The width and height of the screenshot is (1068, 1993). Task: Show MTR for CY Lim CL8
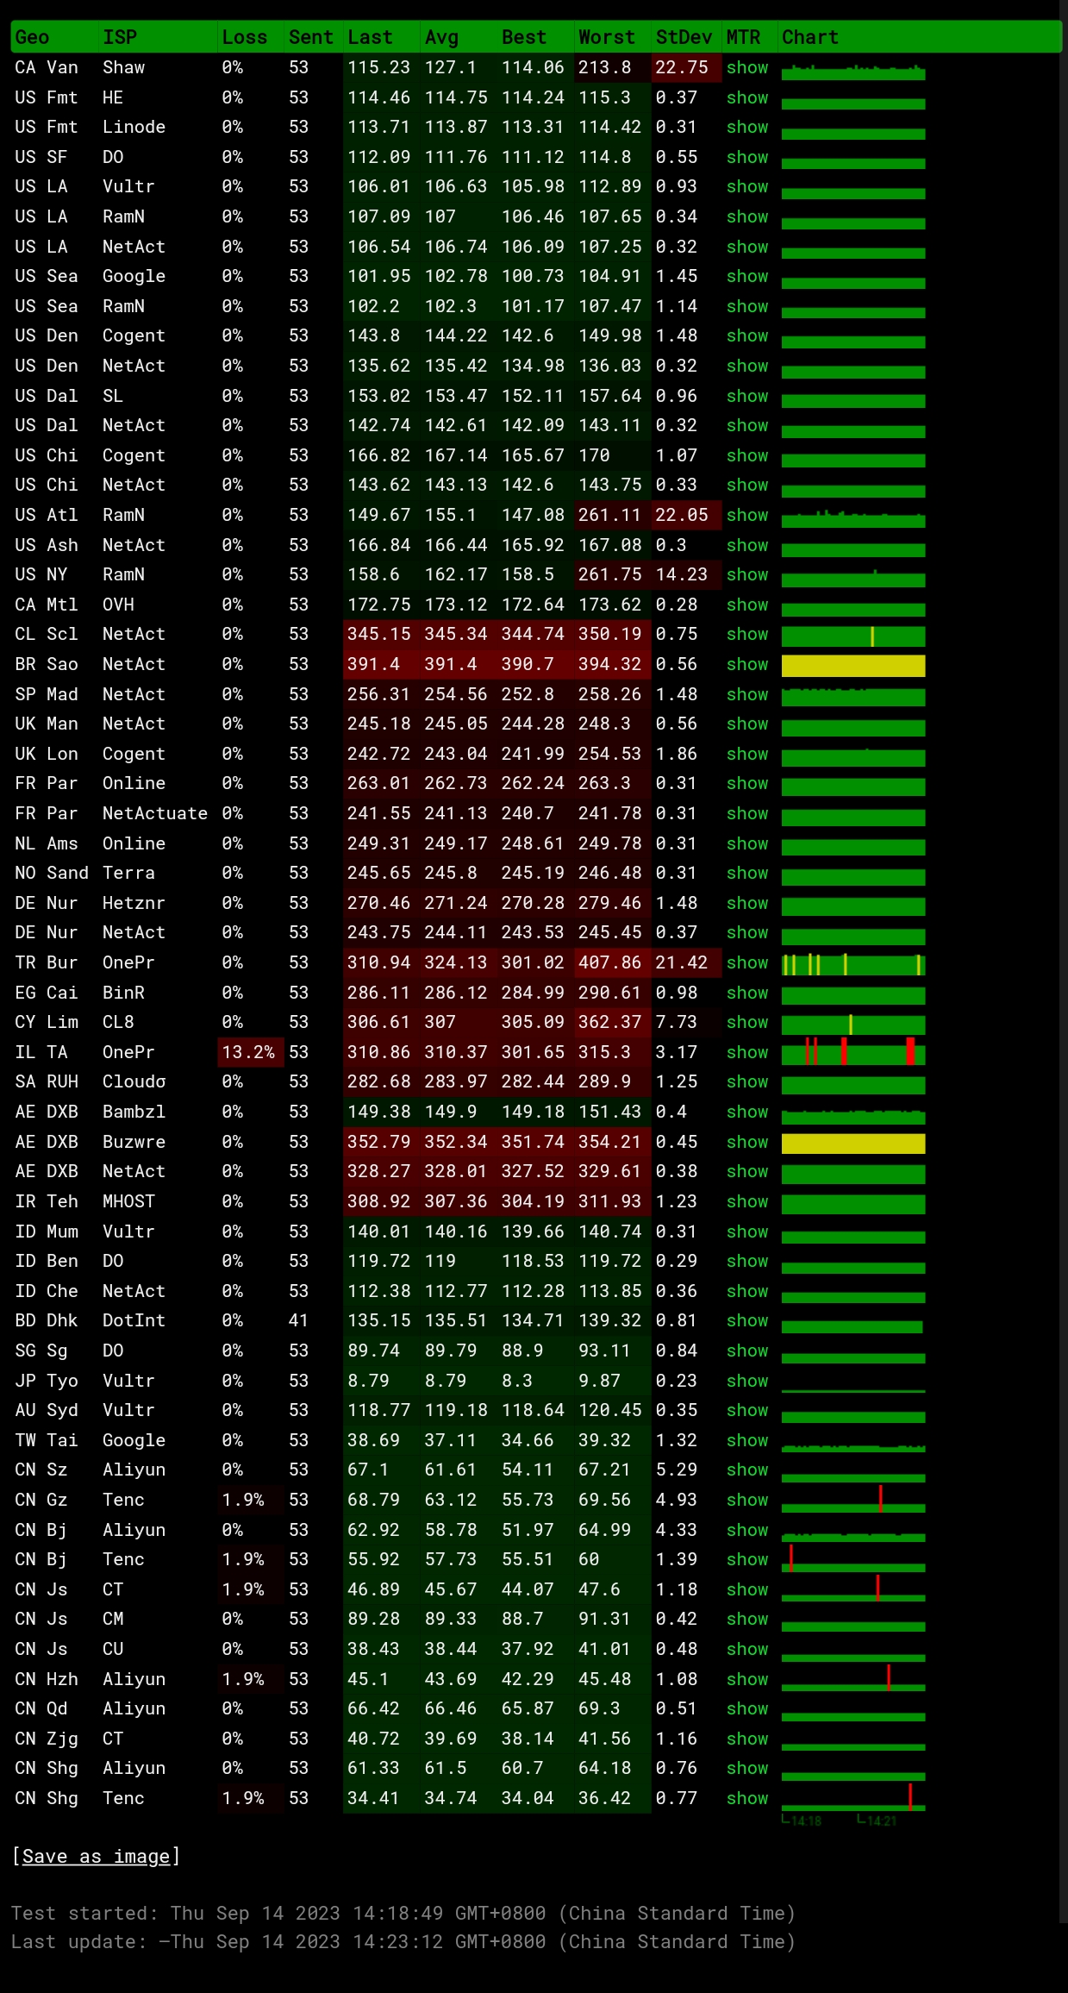(746, 1022)
